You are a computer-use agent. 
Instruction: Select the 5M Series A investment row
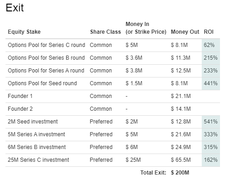113,134
